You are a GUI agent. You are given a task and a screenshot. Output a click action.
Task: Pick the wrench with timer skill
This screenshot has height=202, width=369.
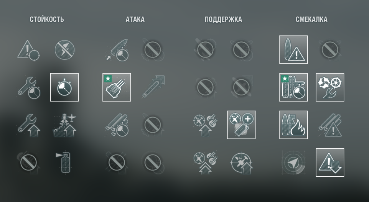(28, 87)
